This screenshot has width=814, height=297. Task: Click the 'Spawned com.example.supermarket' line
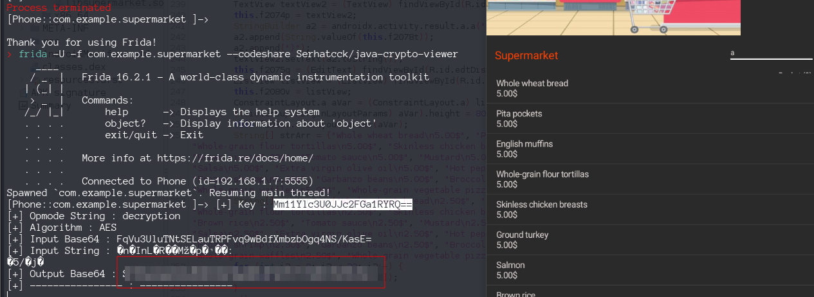(x=169, y=193)
